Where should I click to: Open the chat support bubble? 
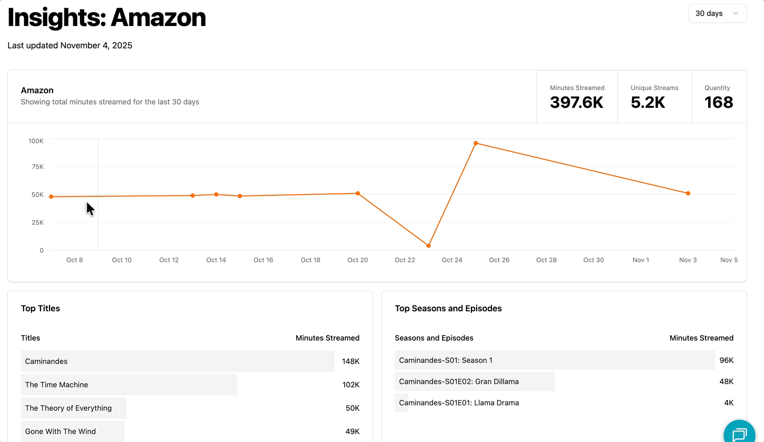739,430
